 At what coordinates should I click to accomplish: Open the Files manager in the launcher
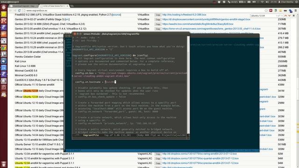4,34
